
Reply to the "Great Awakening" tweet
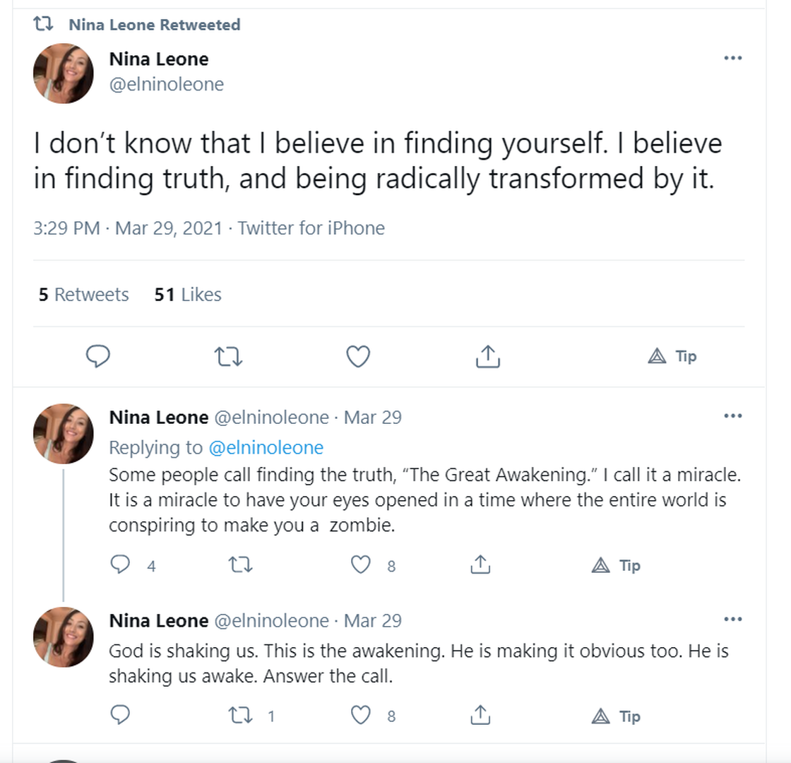121,564
